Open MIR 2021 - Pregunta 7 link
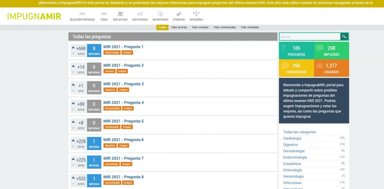 pos(123,158)
